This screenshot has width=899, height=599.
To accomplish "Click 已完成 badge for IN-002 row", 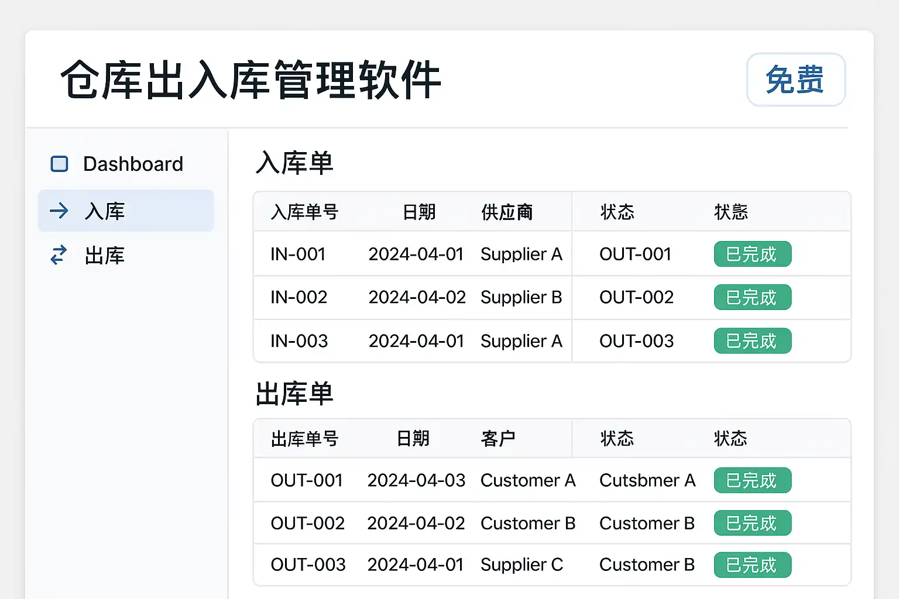I will 752,297.
